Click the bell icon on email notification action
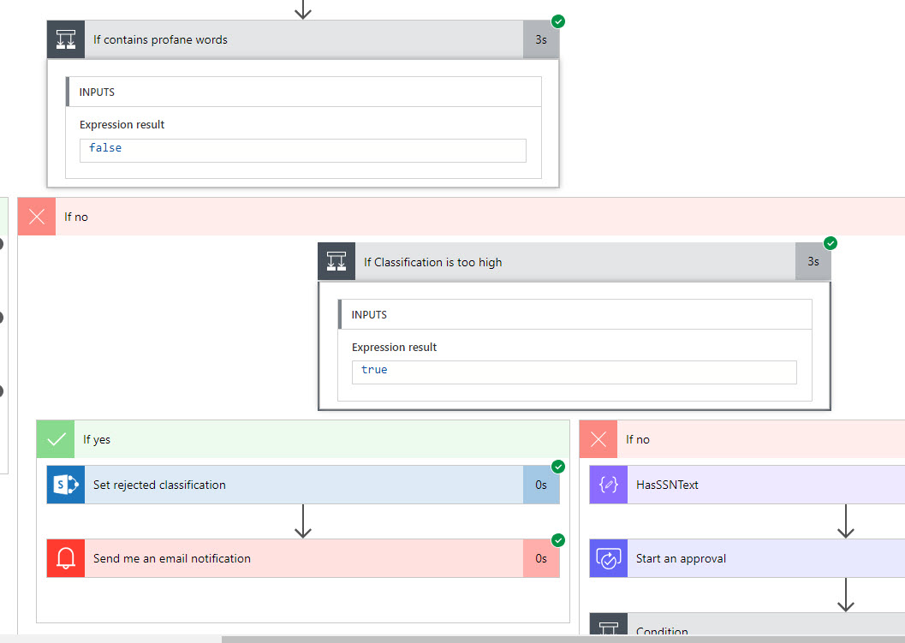905x643 pixels. tap(66, 558)
